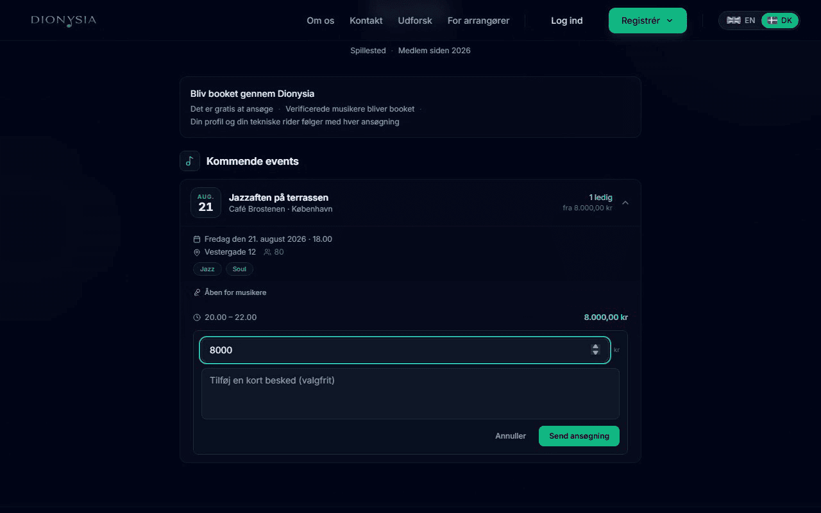The height and width of the screenshot is (513, 821).
Task: Switch language to DK
Action: tap(780, 21)
